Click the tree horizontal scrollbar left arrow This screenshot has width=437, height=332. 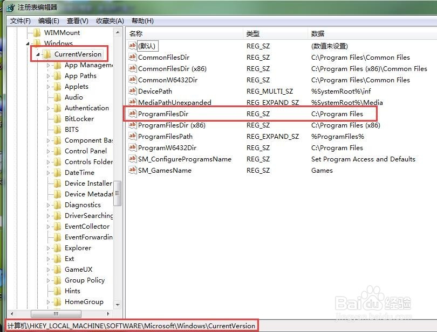point(12,314)
